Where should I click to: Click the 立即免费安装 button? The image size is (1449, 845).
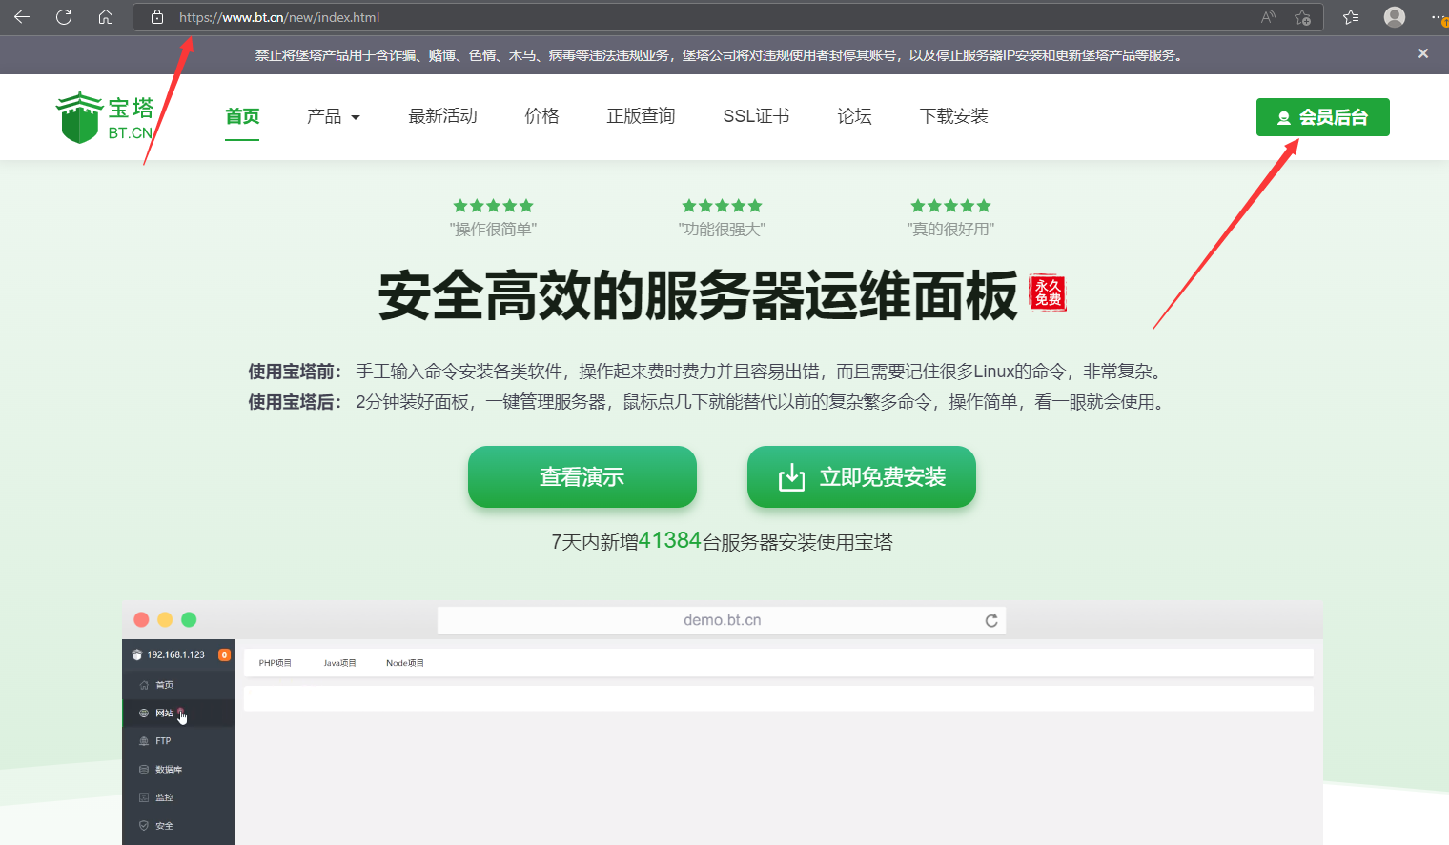(862, 476)
